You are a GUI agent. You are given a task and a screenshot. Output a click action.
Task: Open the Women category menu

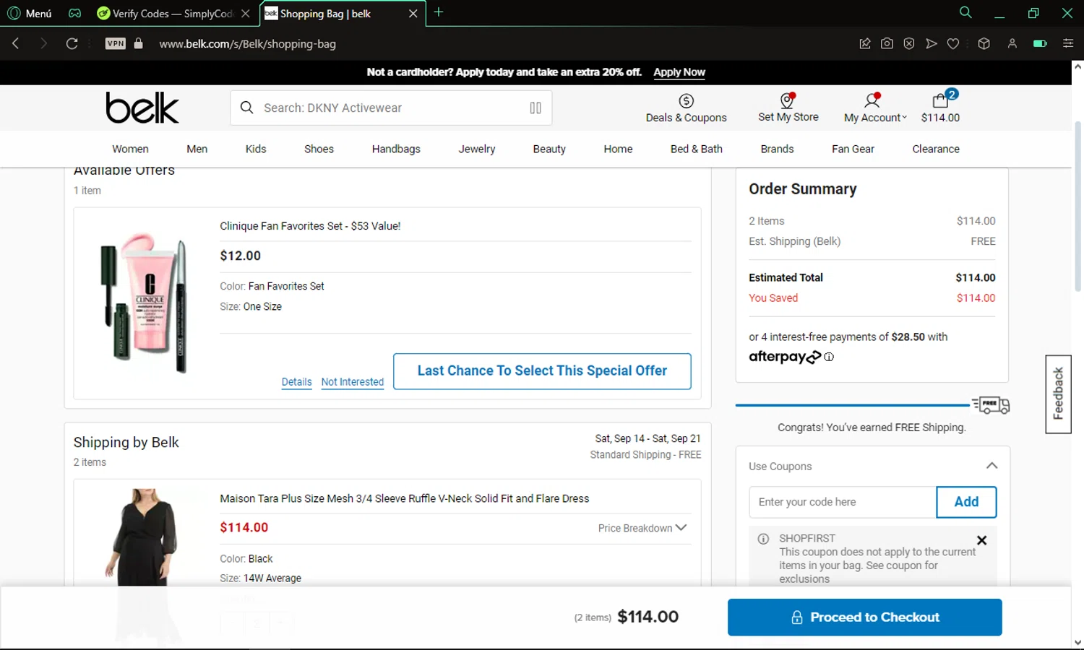click(x=130, y=149)
